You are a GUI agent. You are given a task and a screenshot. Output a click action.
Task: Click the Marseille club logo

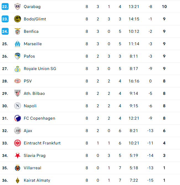[17, 44]
